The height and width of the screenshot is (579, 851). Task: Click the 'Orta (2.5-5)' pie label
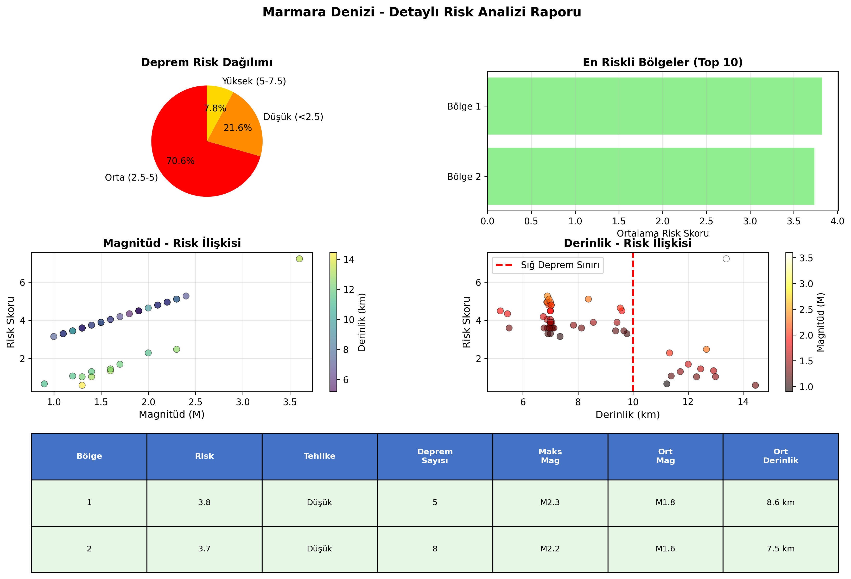131,178
